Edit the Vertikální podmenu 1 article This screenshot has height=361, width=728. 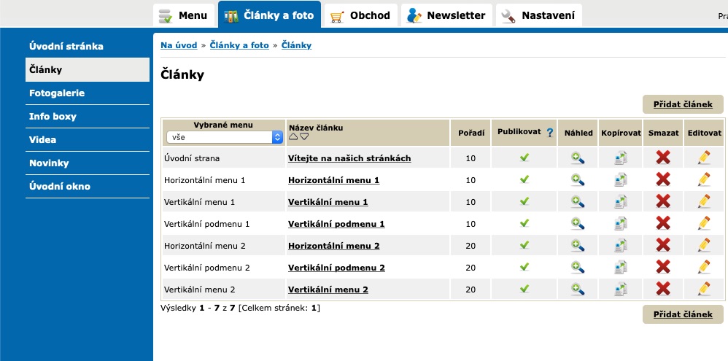tap(704, 224)
